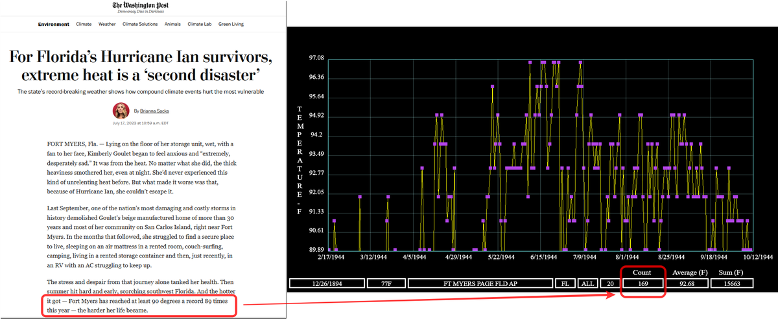The height and width of the screenshot is (319, 778).
Task: Click the 97.08 y-axis label
Action: tap(317, 58)
